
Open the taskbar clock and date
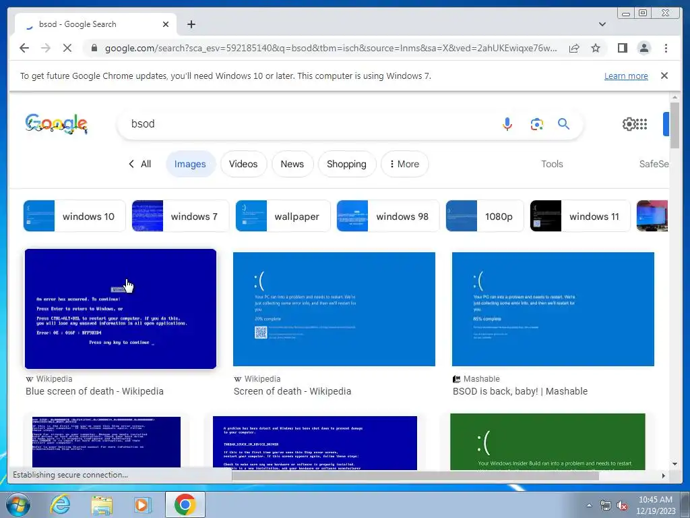[x=655, y=505]
